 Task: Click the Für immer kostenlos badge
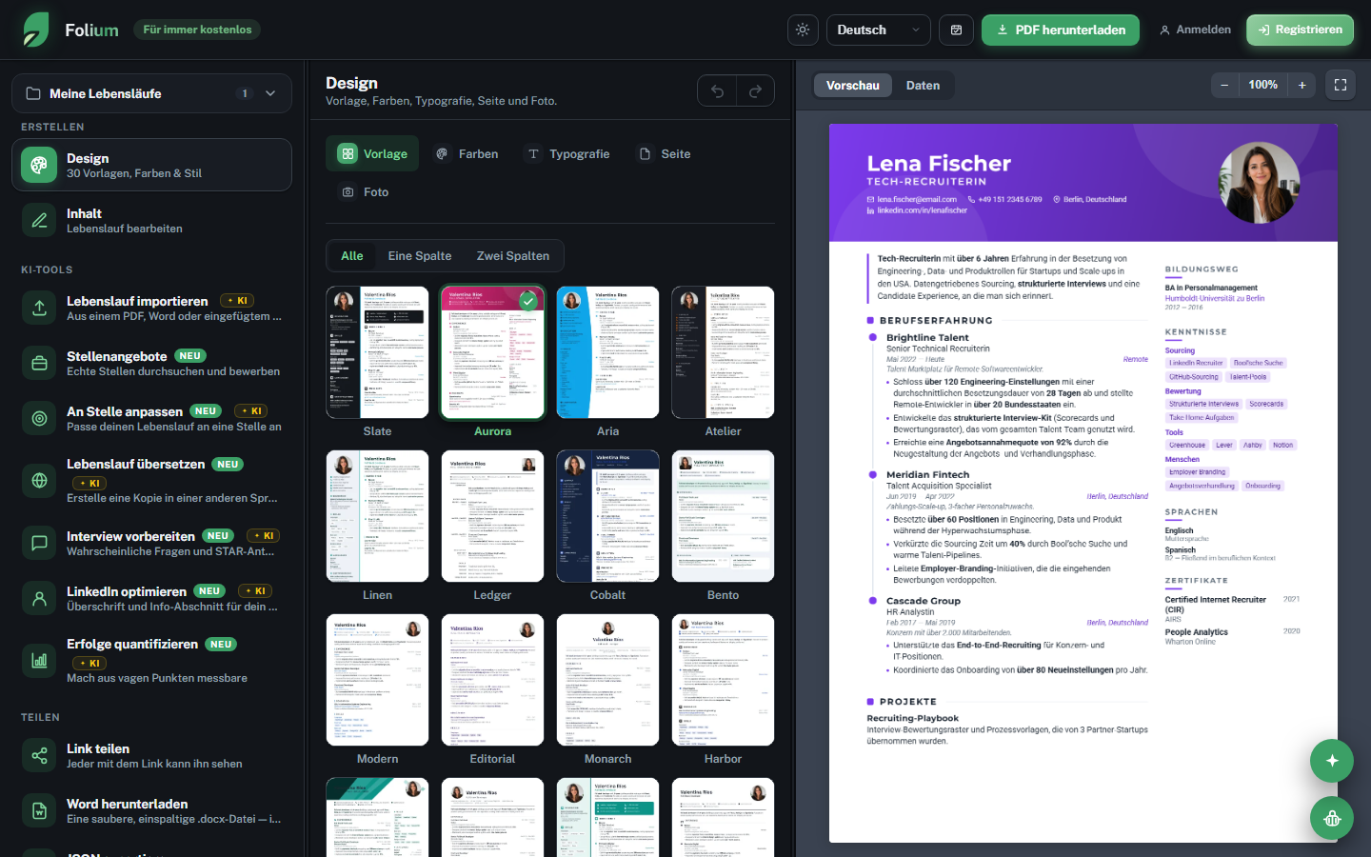click(197, 30)
